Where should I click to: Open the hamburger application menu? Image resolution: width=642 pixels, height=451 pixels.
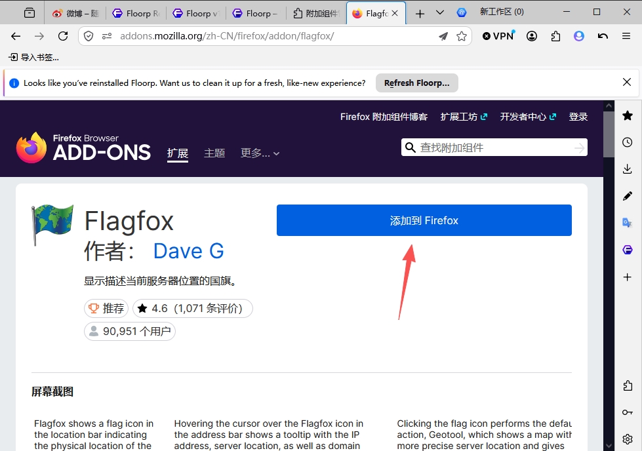point(626,36)
